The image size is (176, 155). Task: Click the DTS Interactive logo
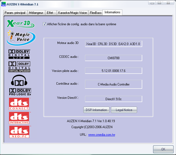click(19, 118)
